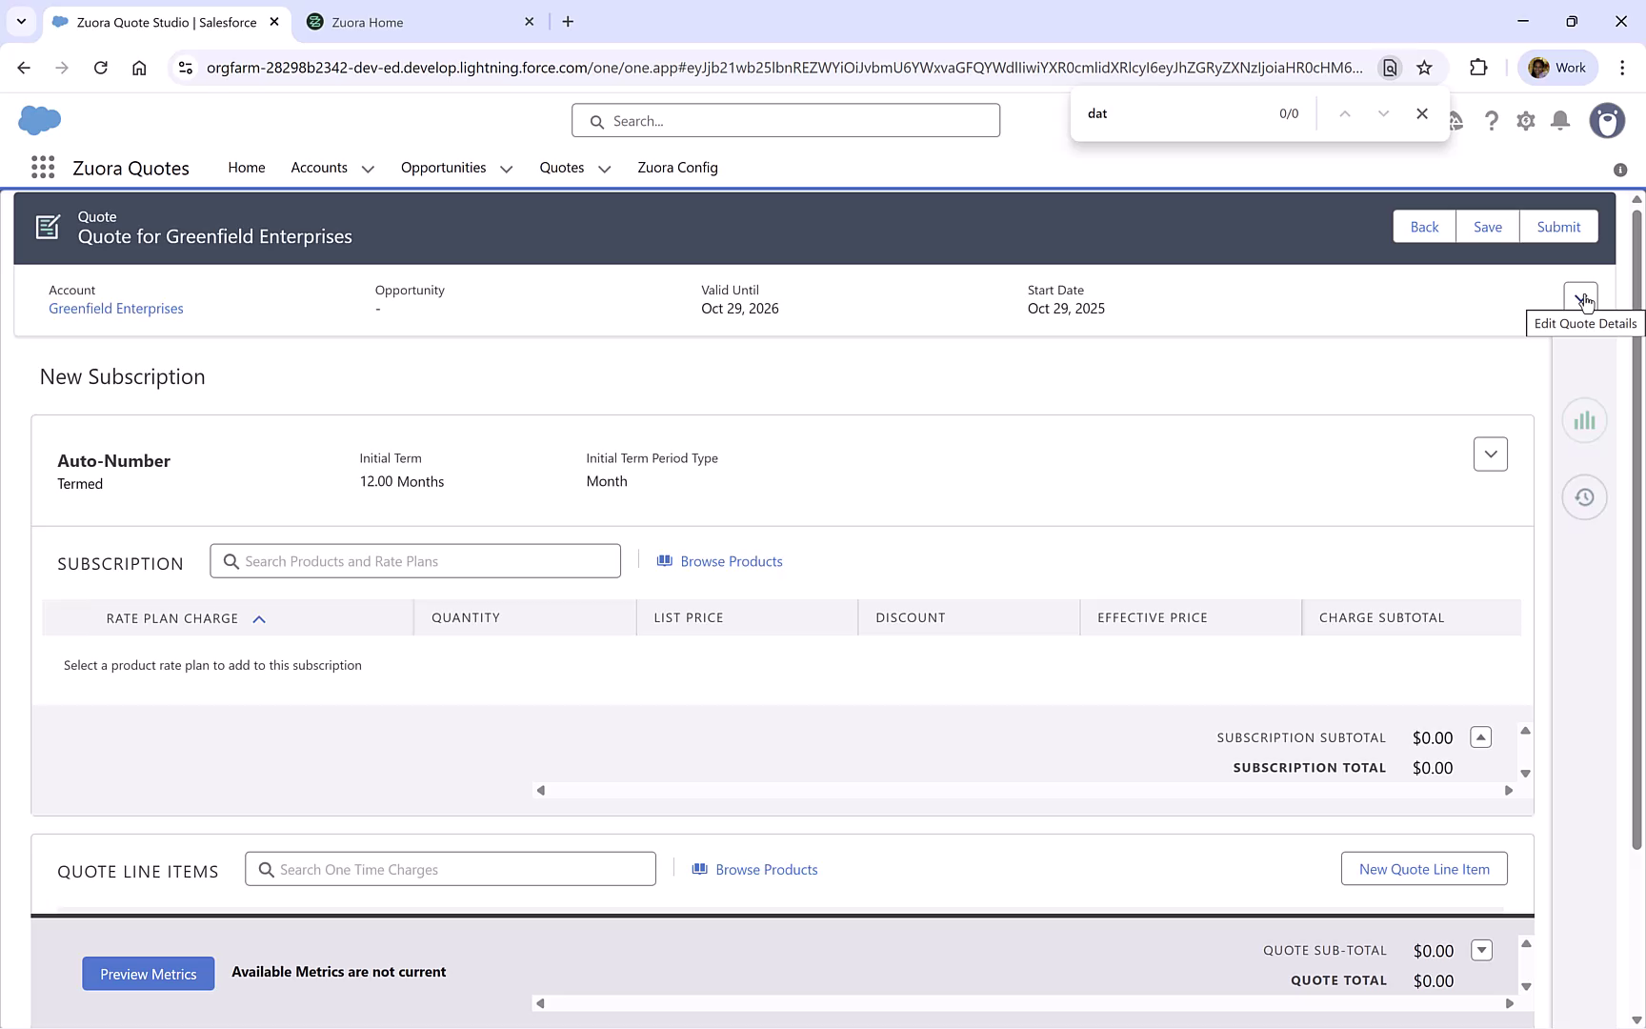Open the Setup gear menu
Screen dimensions: 1646x1029
(1525, 121)
